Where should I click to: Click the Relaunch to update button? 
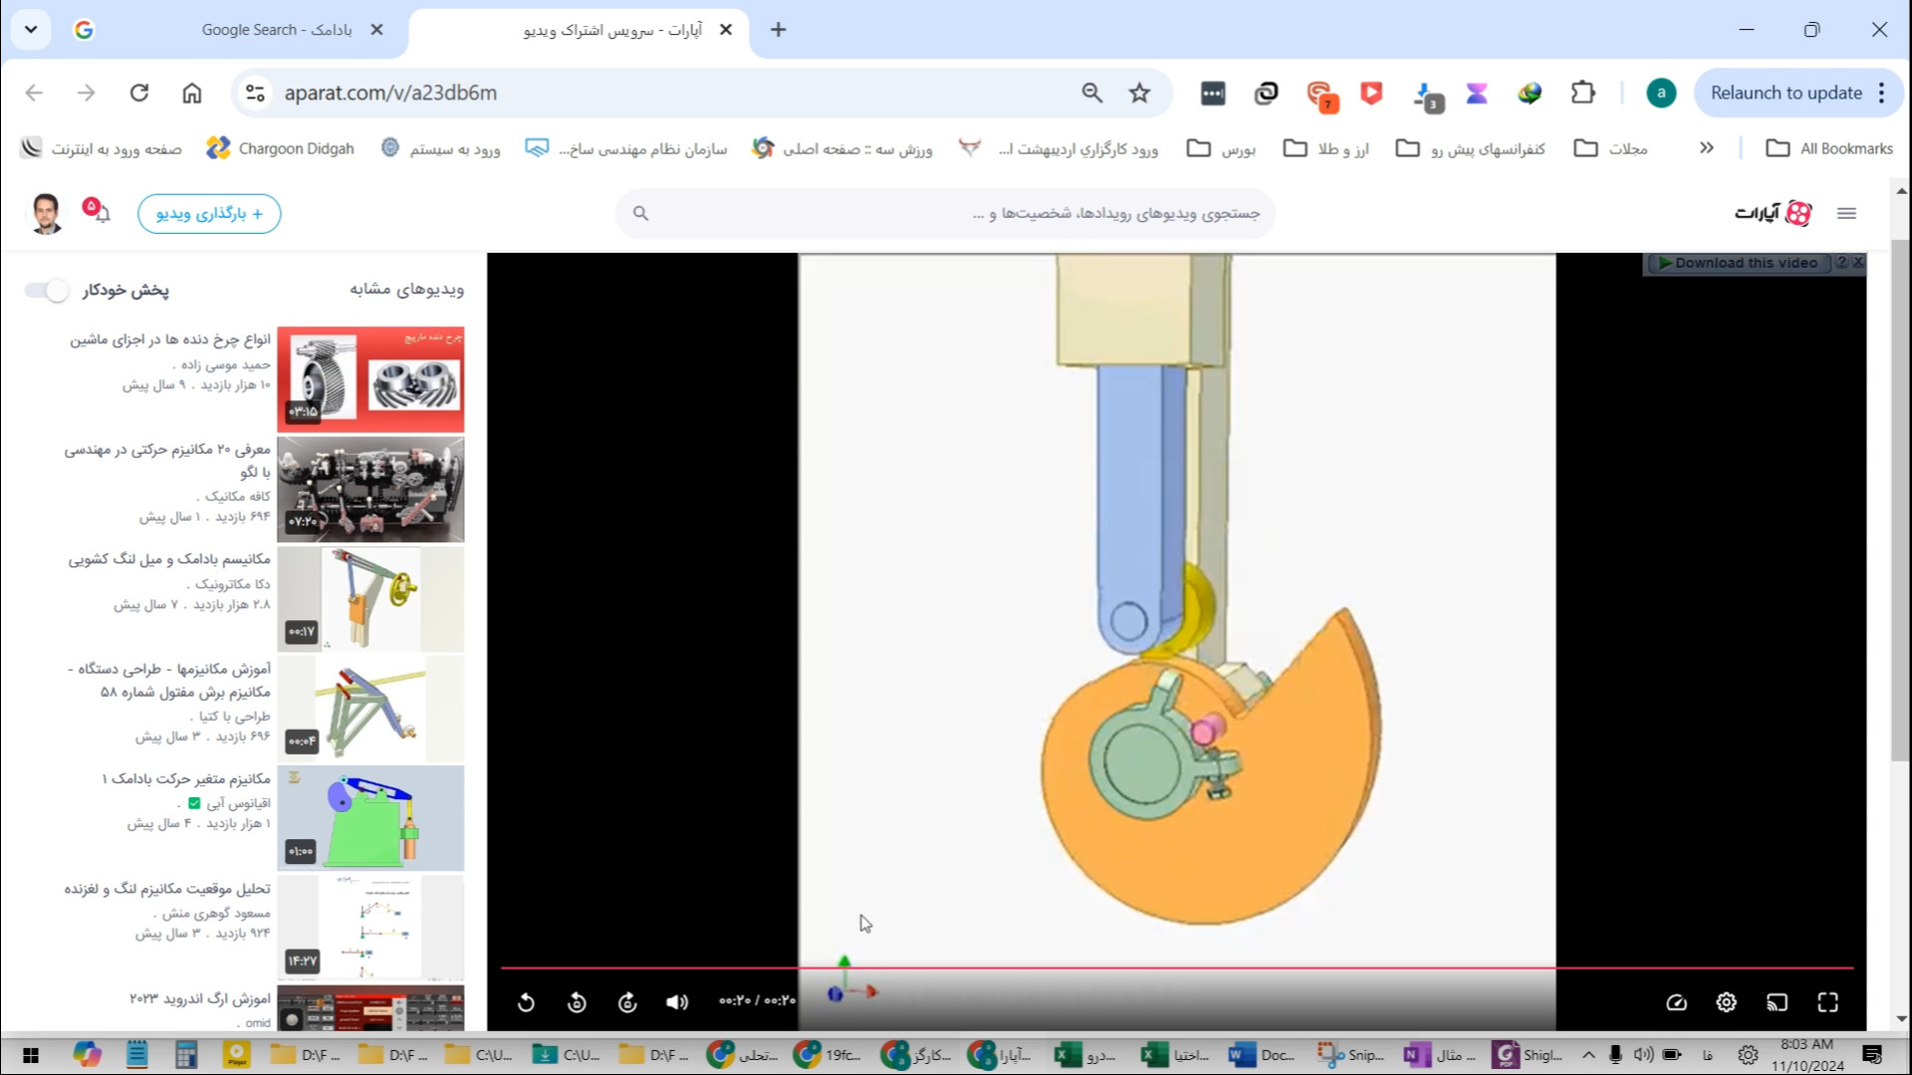tap(1786, 93)
